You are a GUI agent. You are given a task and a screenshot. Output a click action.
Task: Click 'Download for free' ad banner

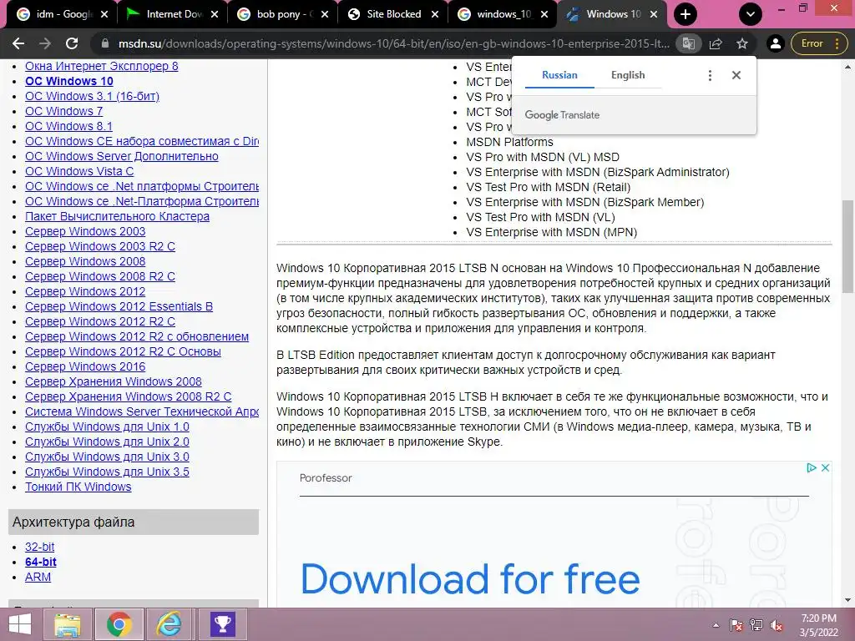[470, 579]
